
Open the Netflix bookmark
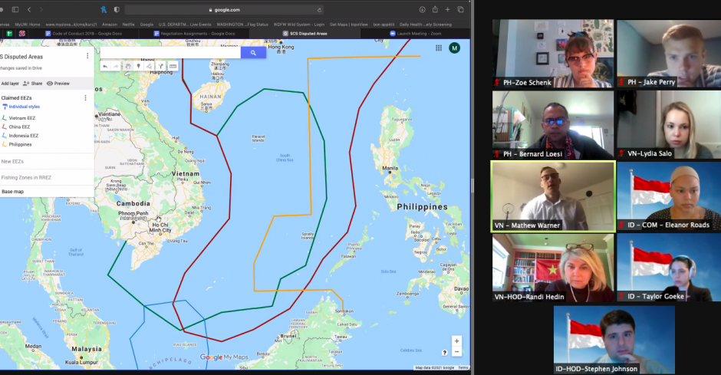click(128, 25)
